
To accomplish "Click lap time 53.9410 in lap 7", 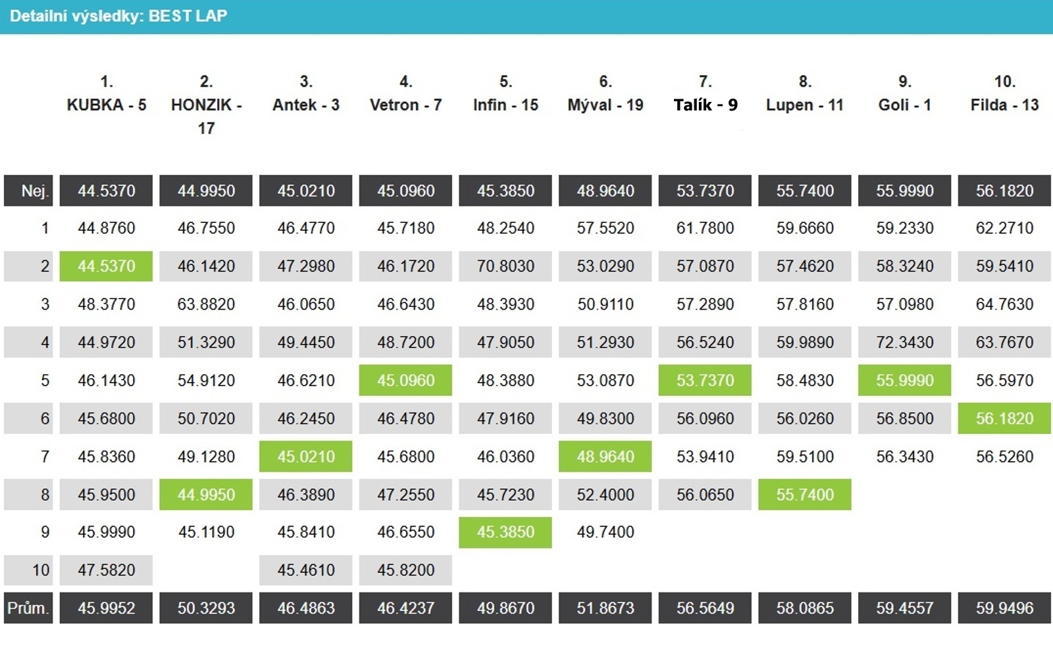I will click(705, 456).
